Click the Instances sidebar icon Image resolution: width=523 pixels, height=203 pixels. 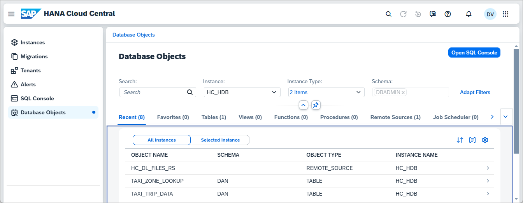14,42
